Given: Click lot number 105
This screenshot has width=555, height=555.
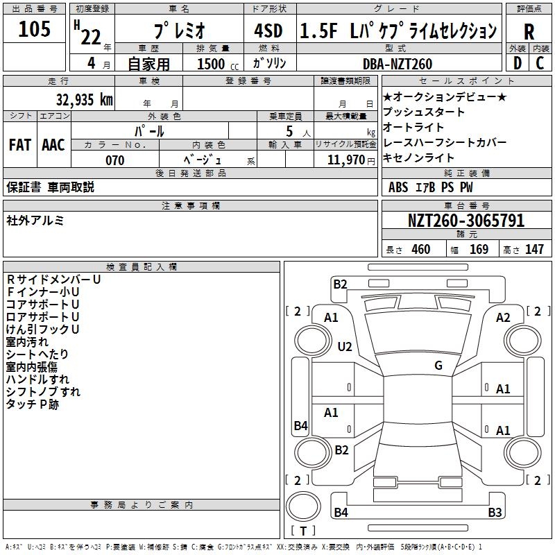Looking at the screenshot, I should coord(35,29).
